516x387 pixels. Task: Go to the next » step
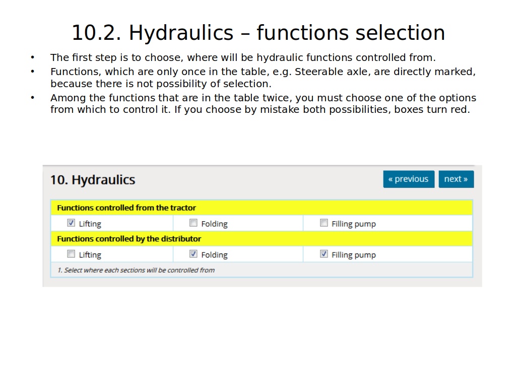[x=456, y=179]
